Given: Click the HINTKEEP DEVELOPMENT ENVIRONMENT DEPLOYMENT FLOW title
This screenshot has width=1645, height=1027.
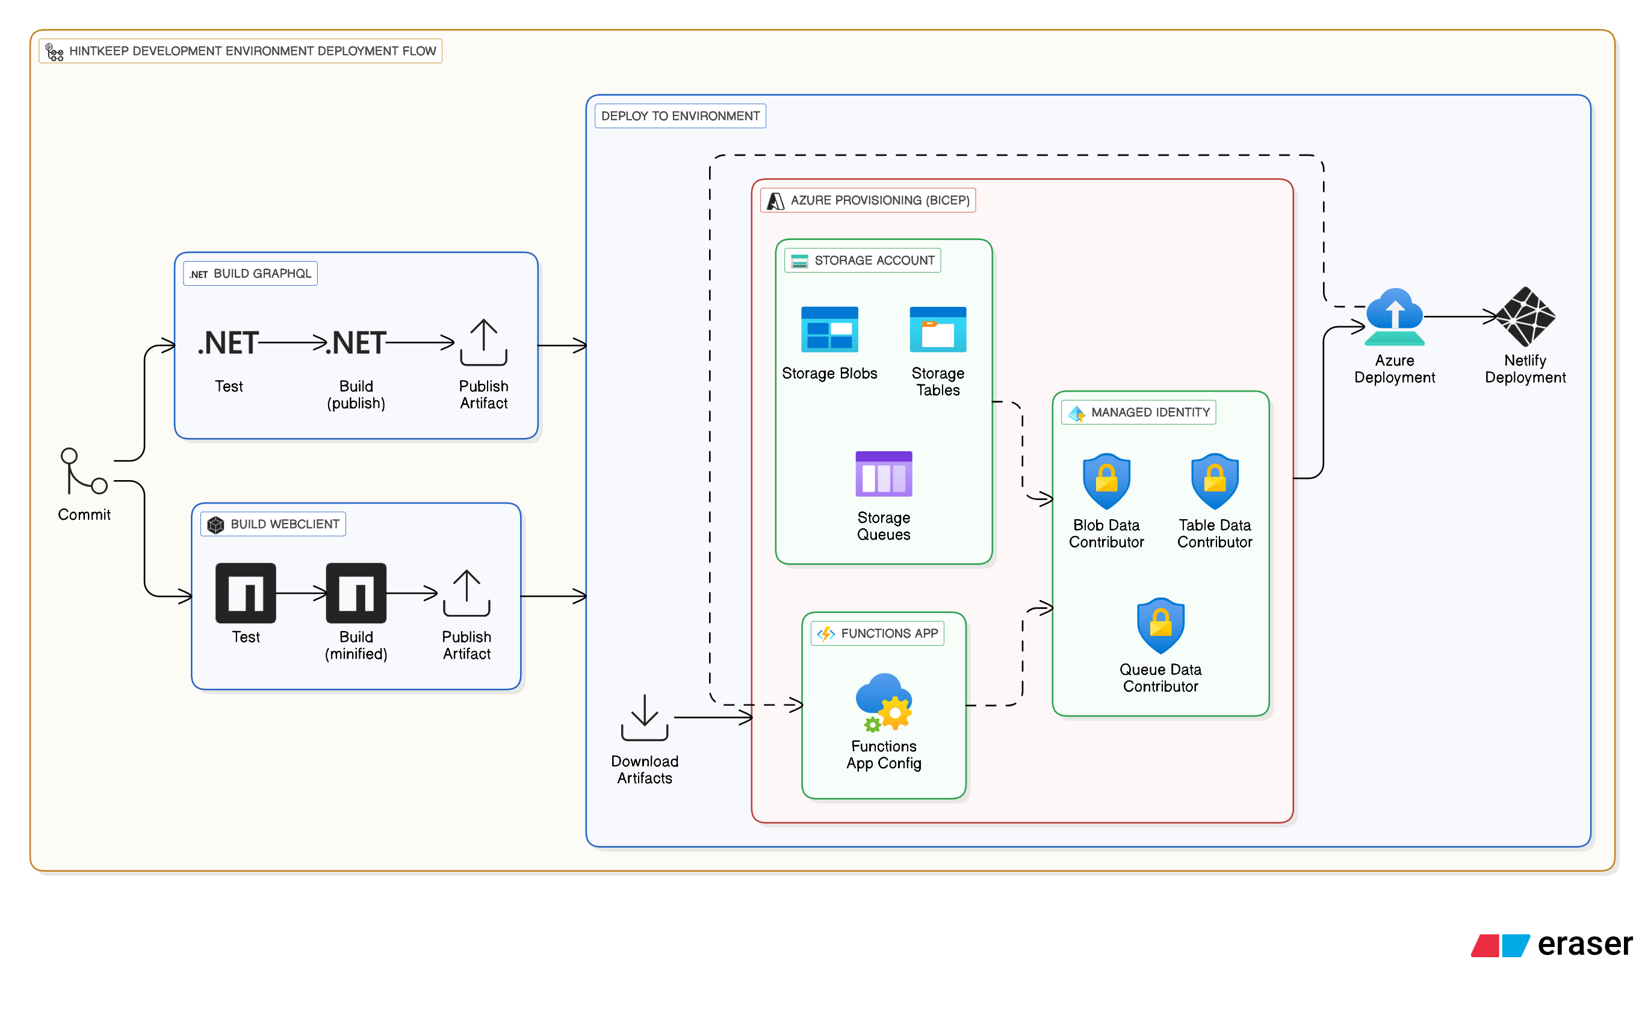Looking at the screenshot, I should coord(253,51).
